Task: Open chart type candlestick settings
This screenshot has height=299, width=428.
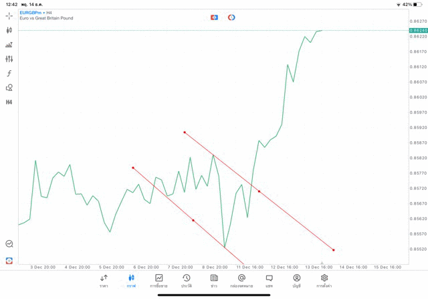Action: (9, 30)
